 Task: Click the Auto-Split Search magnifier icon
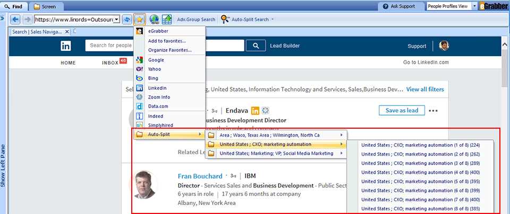(x=225, y=20)
